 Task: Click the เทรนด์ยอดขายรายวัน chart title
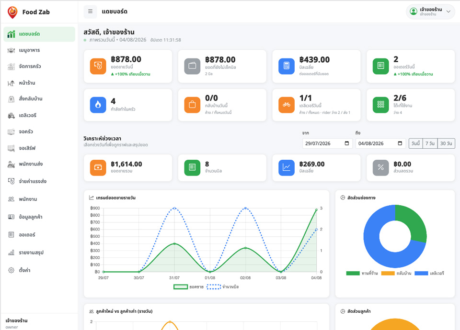coord(115,198)
